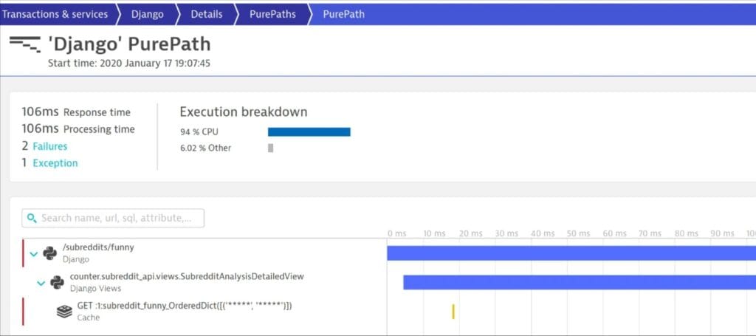Collapse the /subreddits/funny node

click(33, 253)
